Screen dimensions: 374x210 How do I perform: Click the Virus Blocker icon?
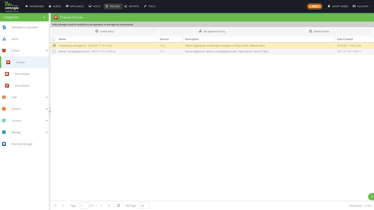[x=7, y=86]
